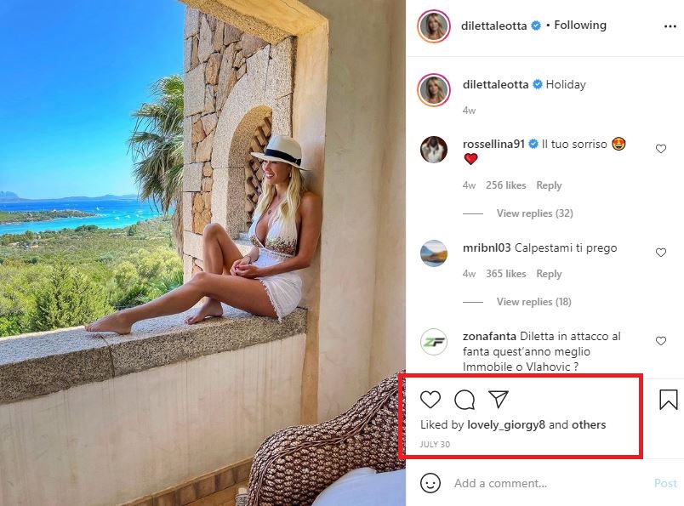Open the Following options in post header
This screenshot has width=684, height=506.
point(580,26)
